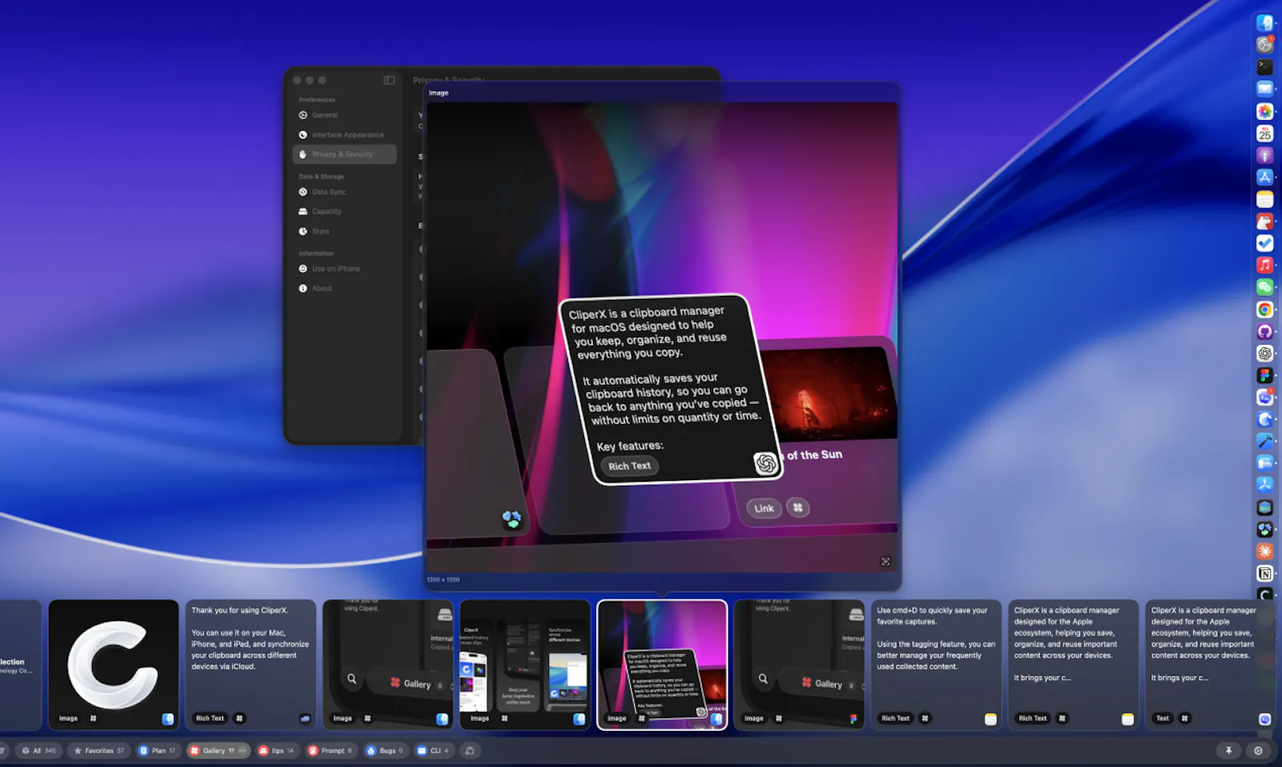Click the Rich Text tag on the cmd+D clip

(896, 718)
